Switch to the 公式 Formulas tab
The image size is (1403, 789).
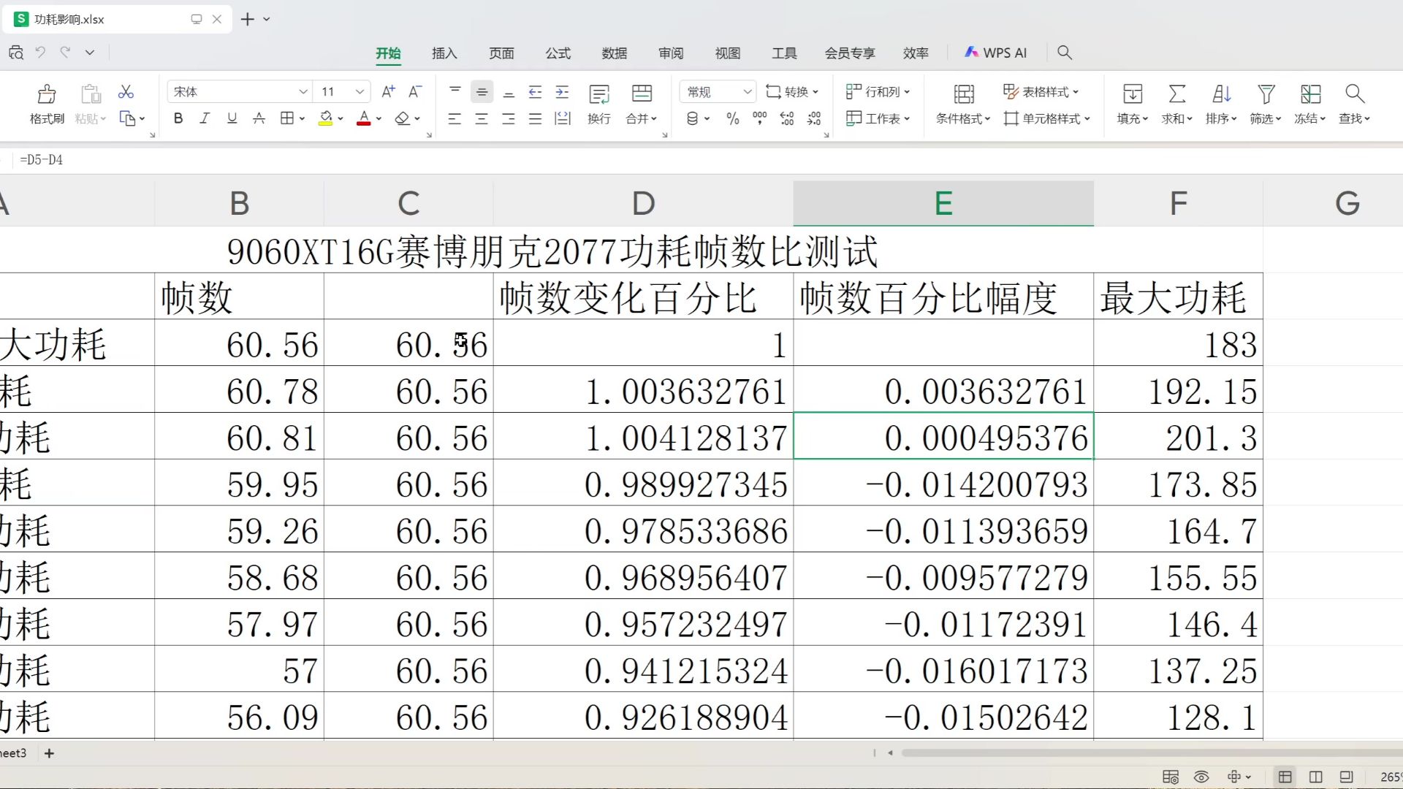(558, 53)
